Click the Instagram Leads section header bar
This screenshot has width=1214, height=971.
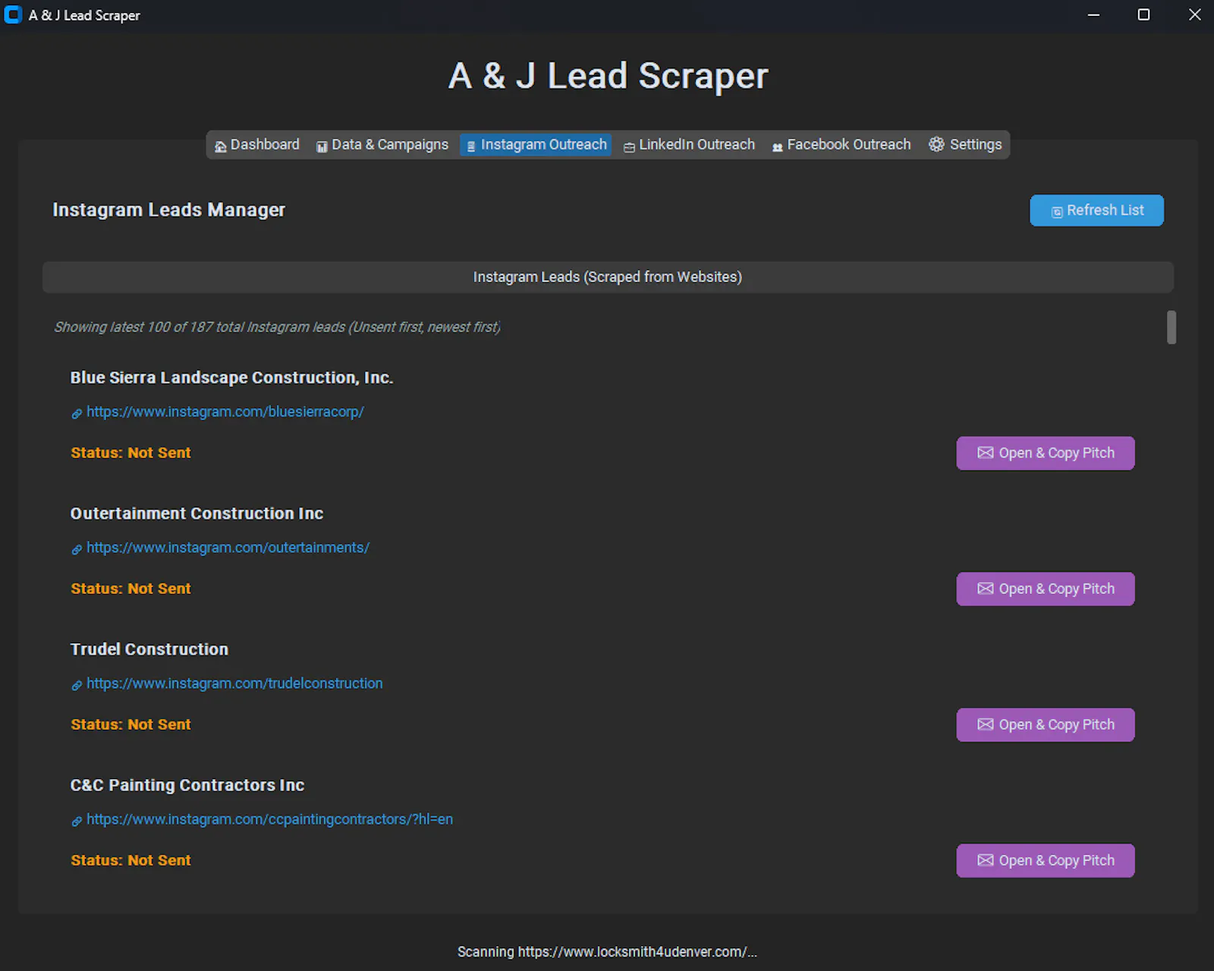point(608,277)
